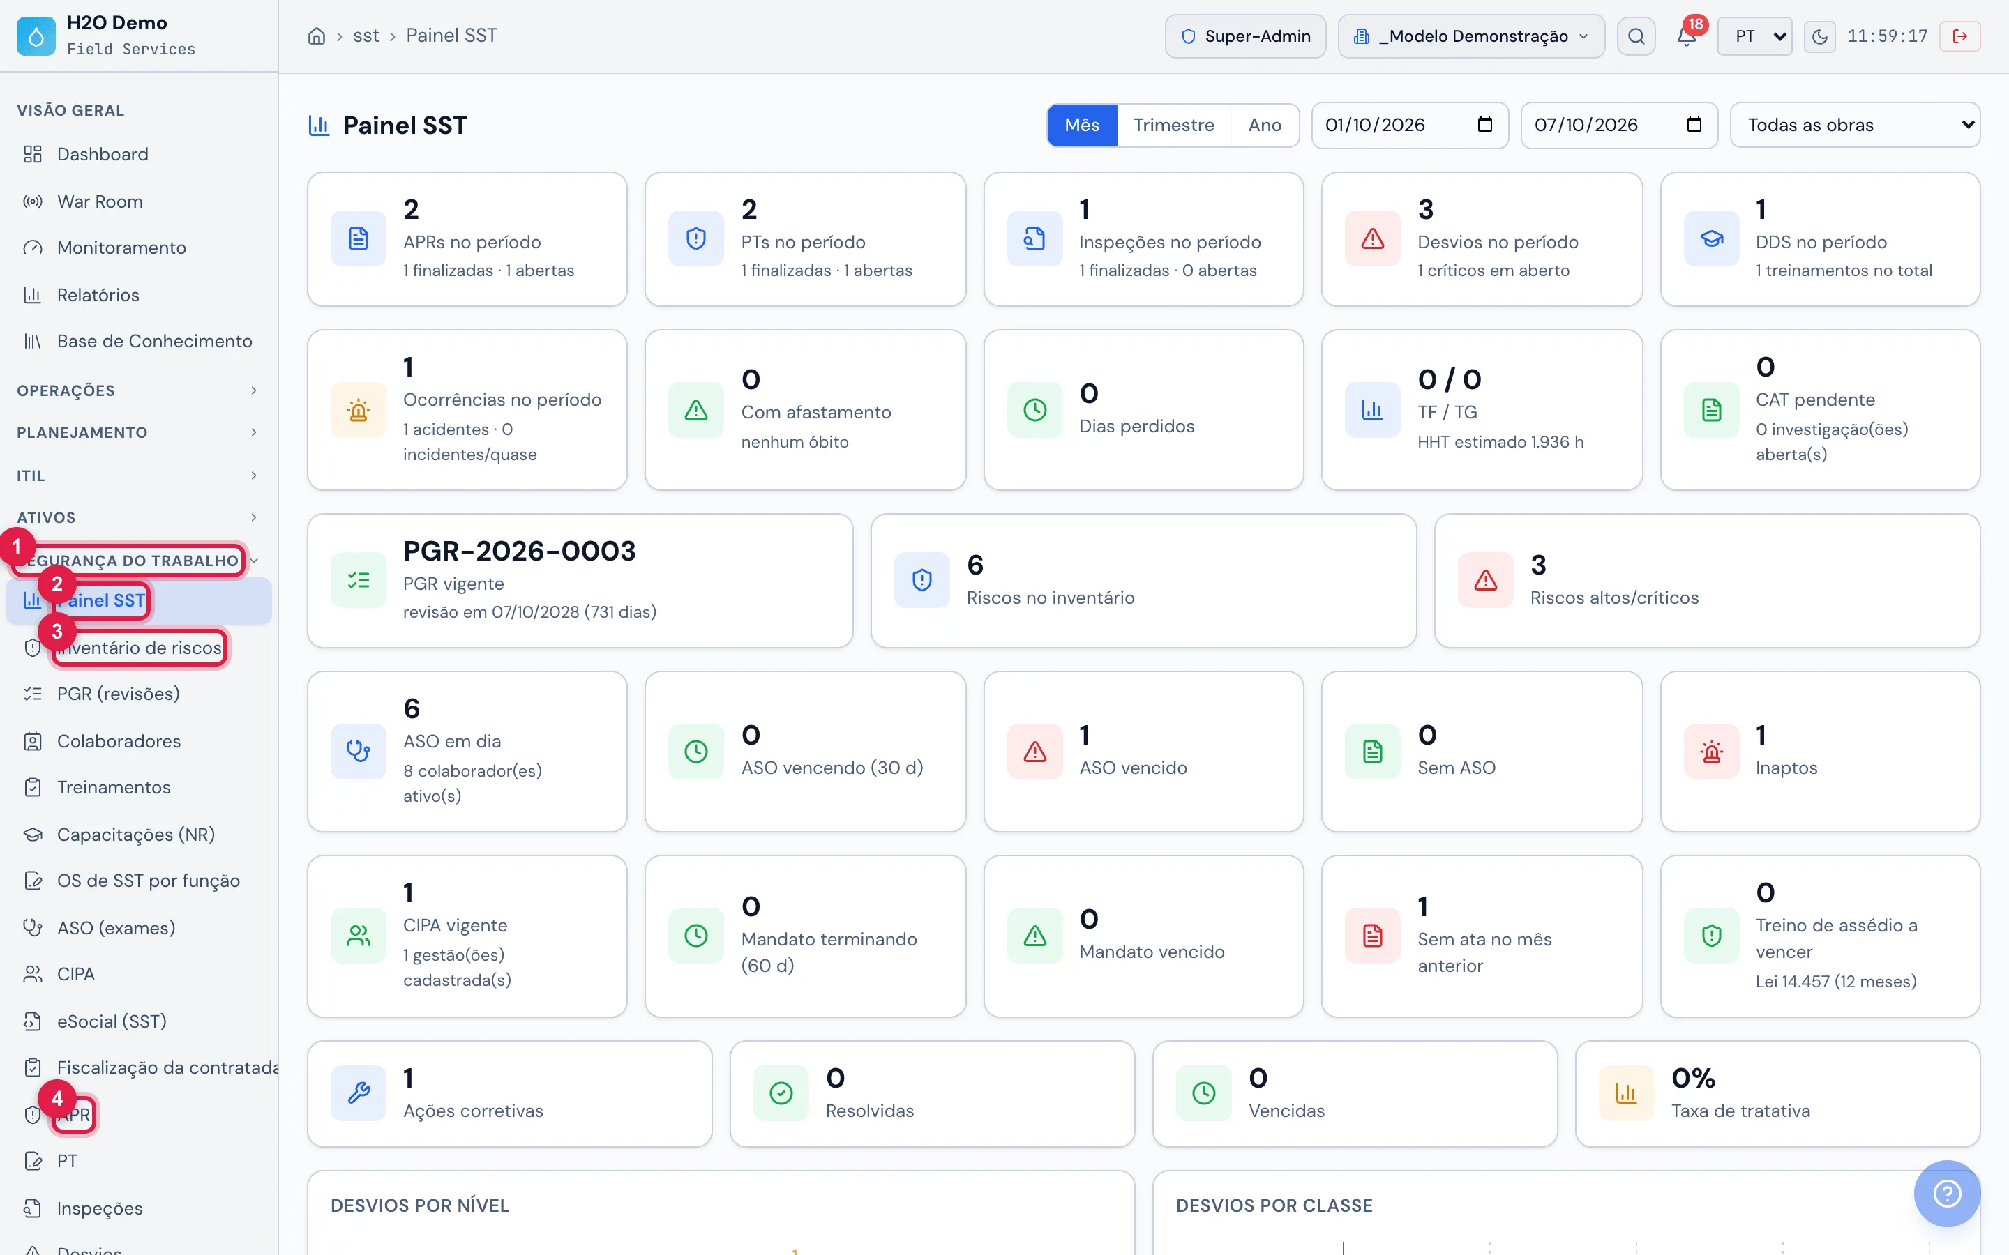Image resolution: width=2009 pixels, height=1255 pixels.
Task: Click the Desvios no período warning icon
Action: (1372, 239)
